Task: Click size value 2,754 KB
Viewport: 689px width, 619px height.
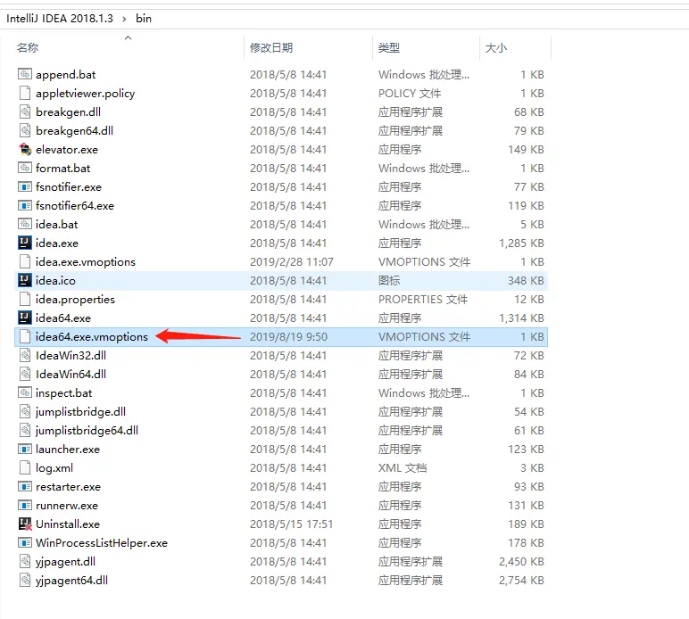Action: (x=521, y=581)
